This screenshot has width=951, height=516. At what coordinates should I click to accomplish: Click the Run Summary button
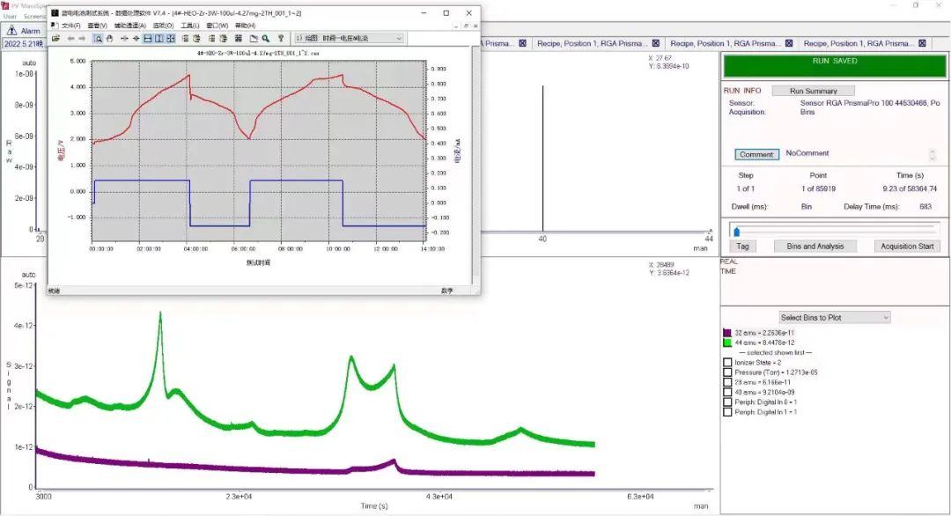click(813, 91)
